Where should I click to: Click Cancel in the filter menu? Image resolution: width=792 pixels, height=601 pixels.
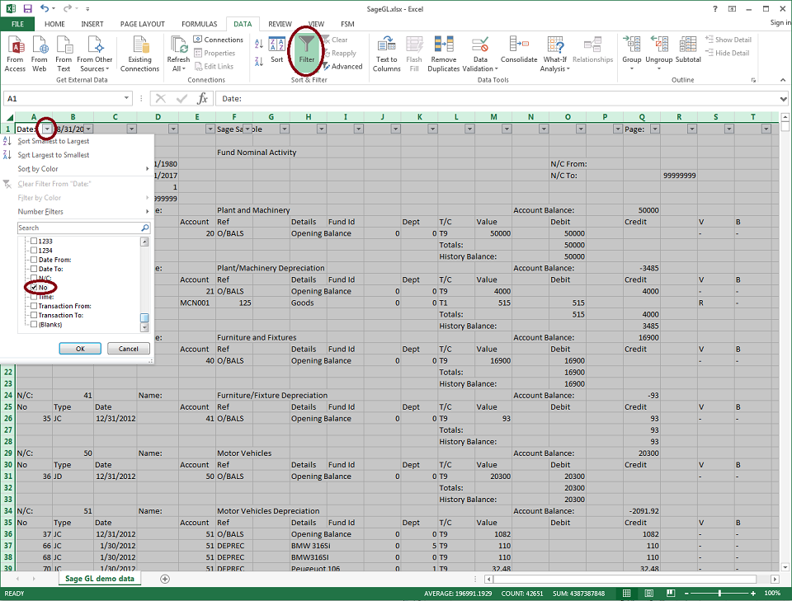[x=129, y=349]
